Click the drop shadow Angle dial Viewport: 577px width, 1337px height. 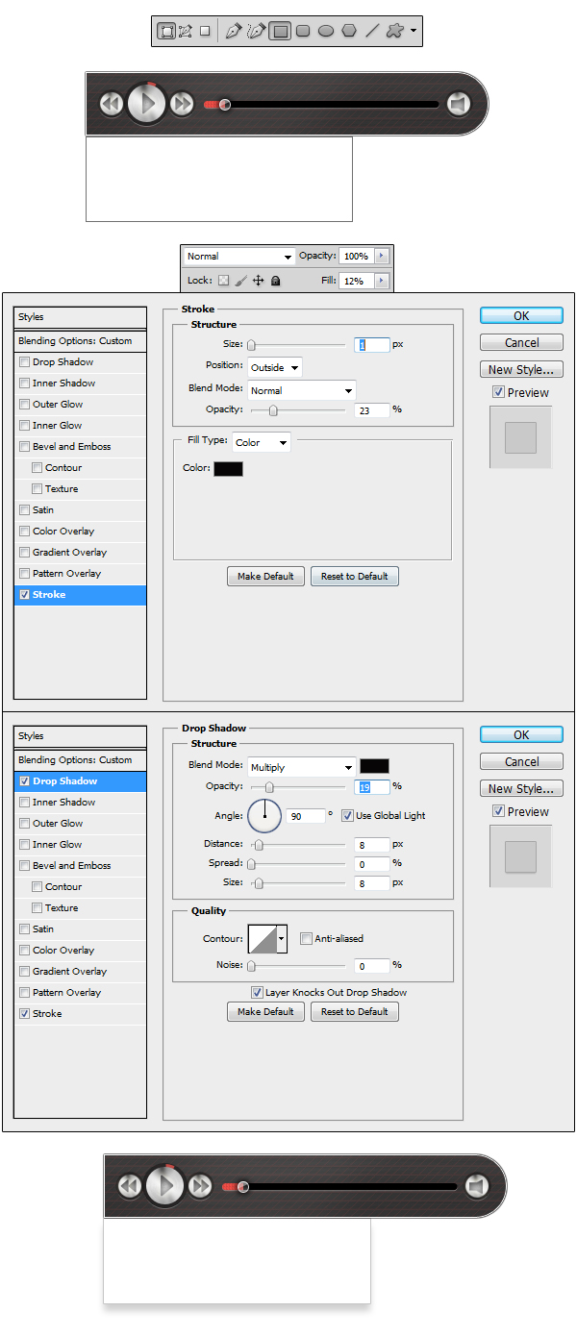click(x=264, y=816)
